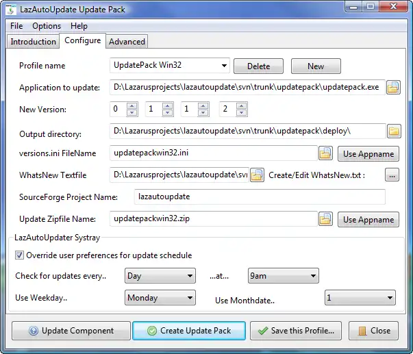
Task: Switch to the Introduction tab
Action: [x=33, y=42]
